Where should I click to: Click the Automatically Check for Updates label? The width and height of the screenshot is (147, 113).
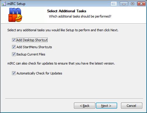[x=39, y=73]
